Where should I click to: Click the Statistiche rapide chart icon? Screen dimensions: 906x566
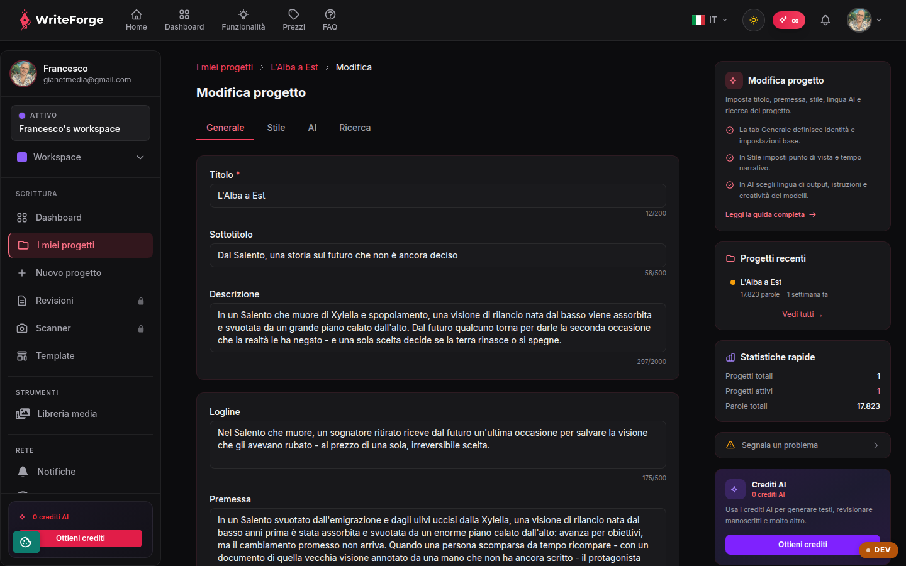pos(730,357)
